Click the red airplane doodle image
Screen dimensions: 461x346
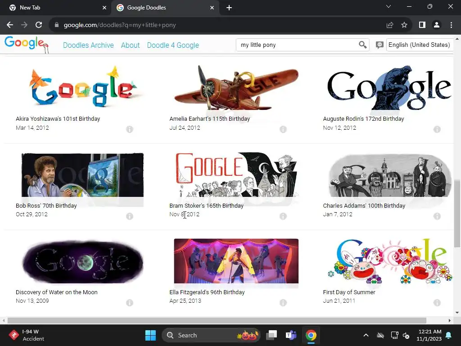click(x=236, y=87)
